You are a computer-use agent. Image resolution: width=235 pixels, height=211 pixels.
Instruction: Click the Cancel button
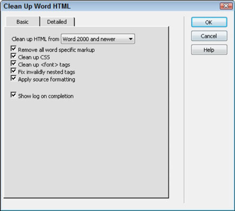pos(209,36)
